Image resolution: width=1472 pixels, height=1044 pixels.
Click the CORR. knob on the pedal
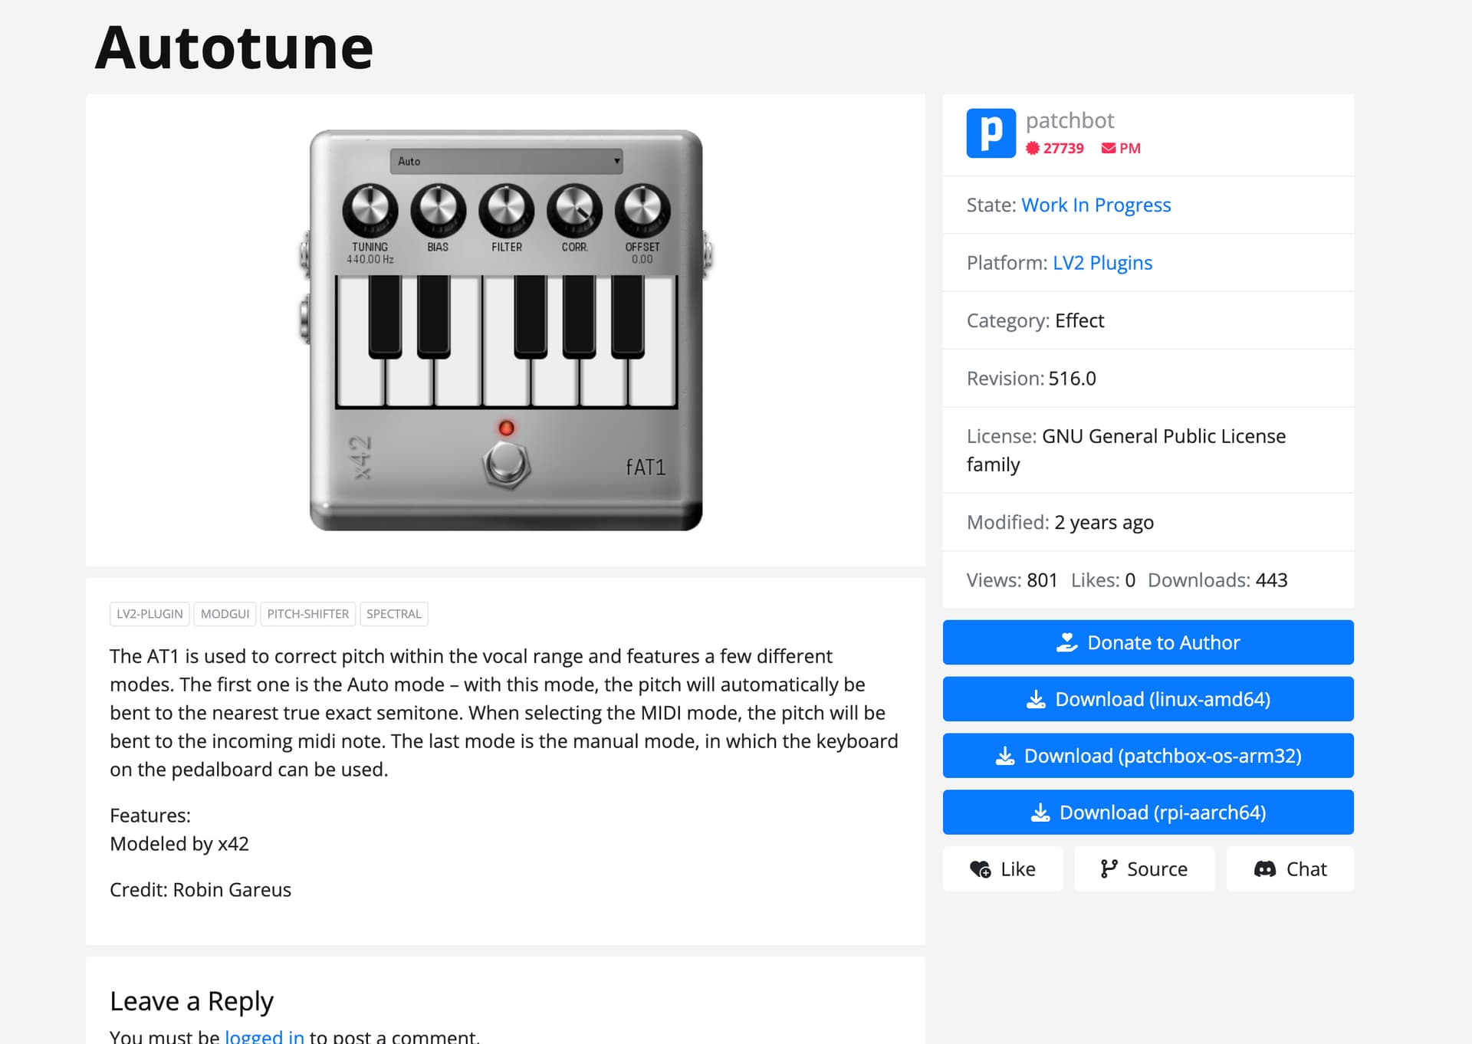574,209
